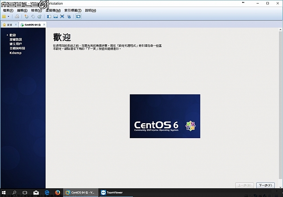Open the Mail app on taskbar
Viewport: 283px width, 197px height.
pyautogui.click(x=36, y=193)
